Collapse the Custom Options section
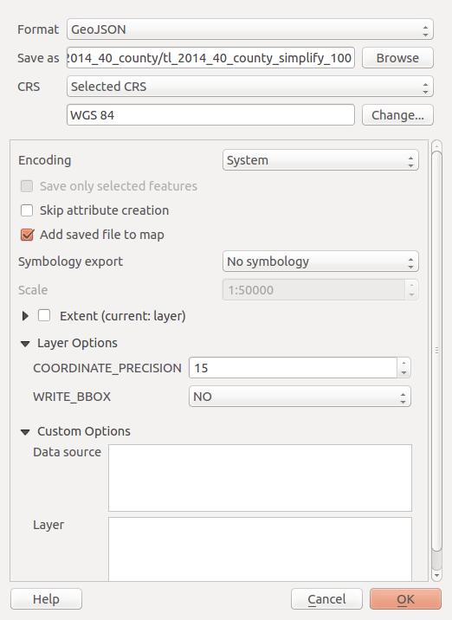Image resolution: width=452 pixels, height=620 pixels. click(25, 432)
